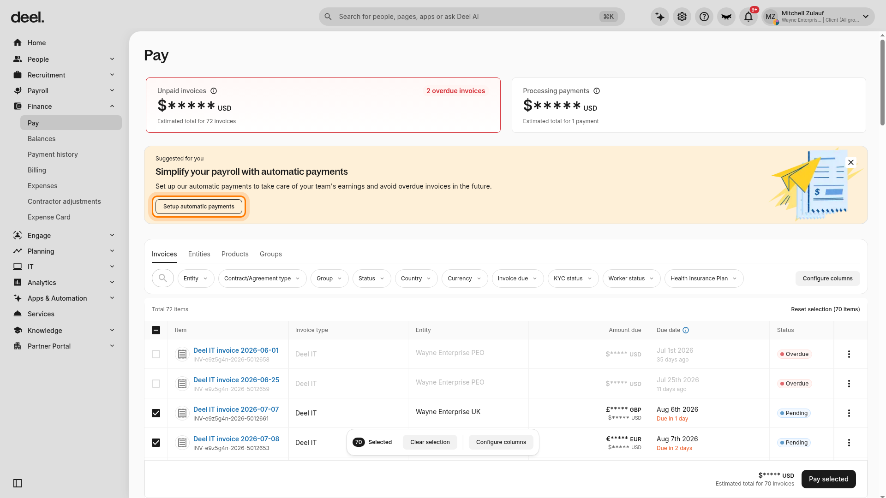Click the Processing payments info icon
Screen dimensions: 886x498
597,91
